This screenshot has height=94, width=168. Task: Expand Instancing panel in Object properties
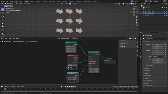click(147, 73)
